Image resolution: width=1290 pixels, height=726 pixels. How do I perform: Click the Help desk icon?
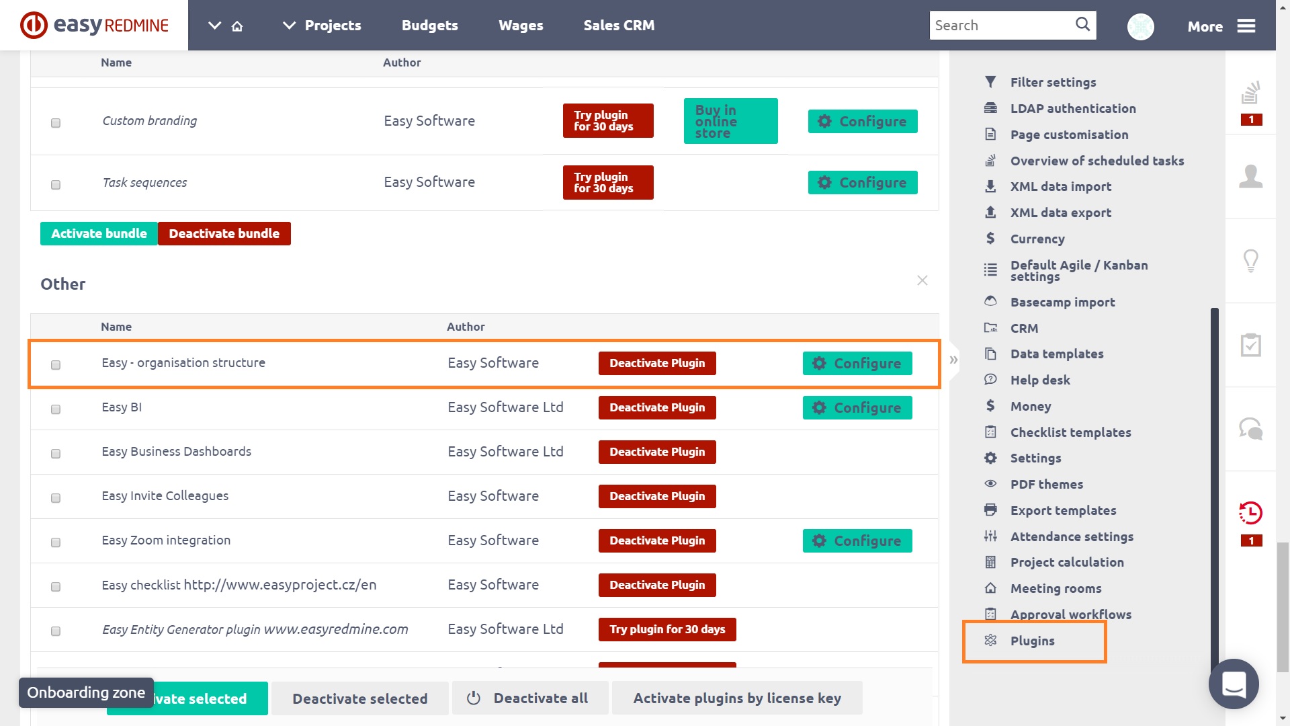pos(990,380)
